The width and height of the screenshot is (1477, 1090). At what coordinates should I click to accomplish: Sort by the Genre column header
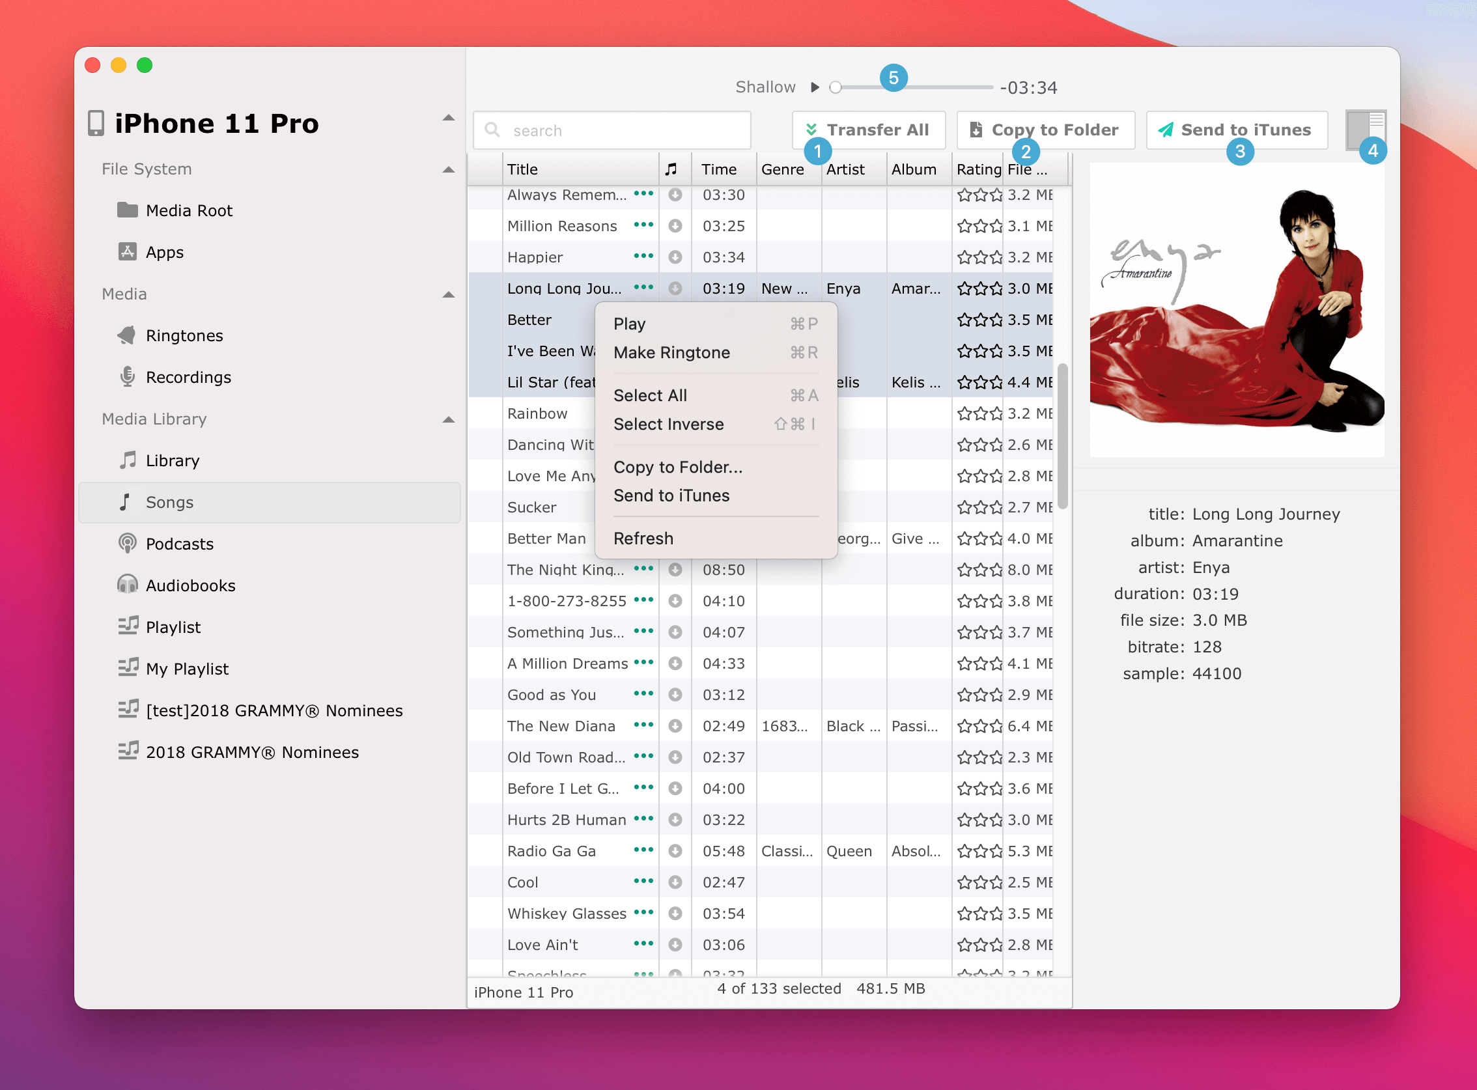789,169
